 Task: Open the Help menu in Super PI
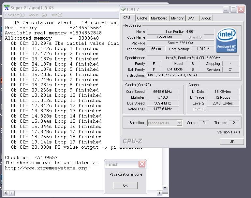pyautogui.click(x=56, y=15)
